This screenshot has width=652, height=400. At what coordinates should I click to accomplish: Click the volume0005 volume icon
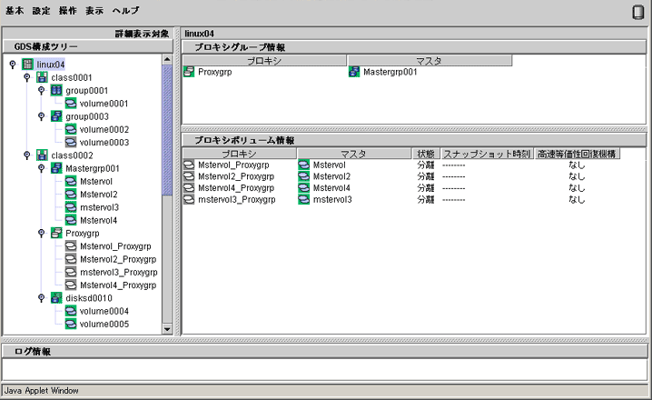pos(71,324)
